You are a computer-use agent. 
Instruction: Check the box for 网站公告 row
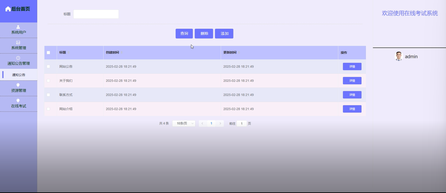tap(48, 66)
